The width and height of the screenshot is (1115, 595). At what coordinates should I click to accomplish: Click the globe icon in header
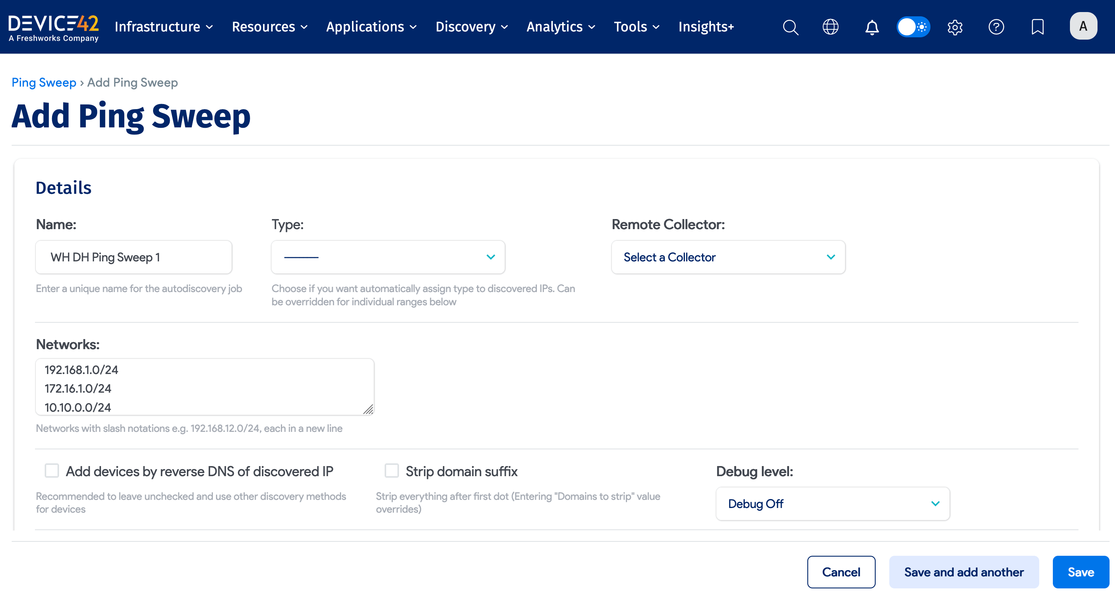830,27
